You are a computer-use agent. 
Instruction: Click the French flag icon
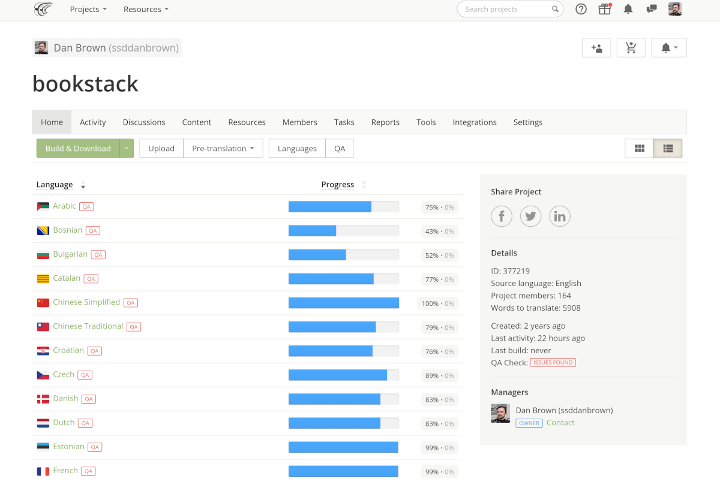(43, 471)
